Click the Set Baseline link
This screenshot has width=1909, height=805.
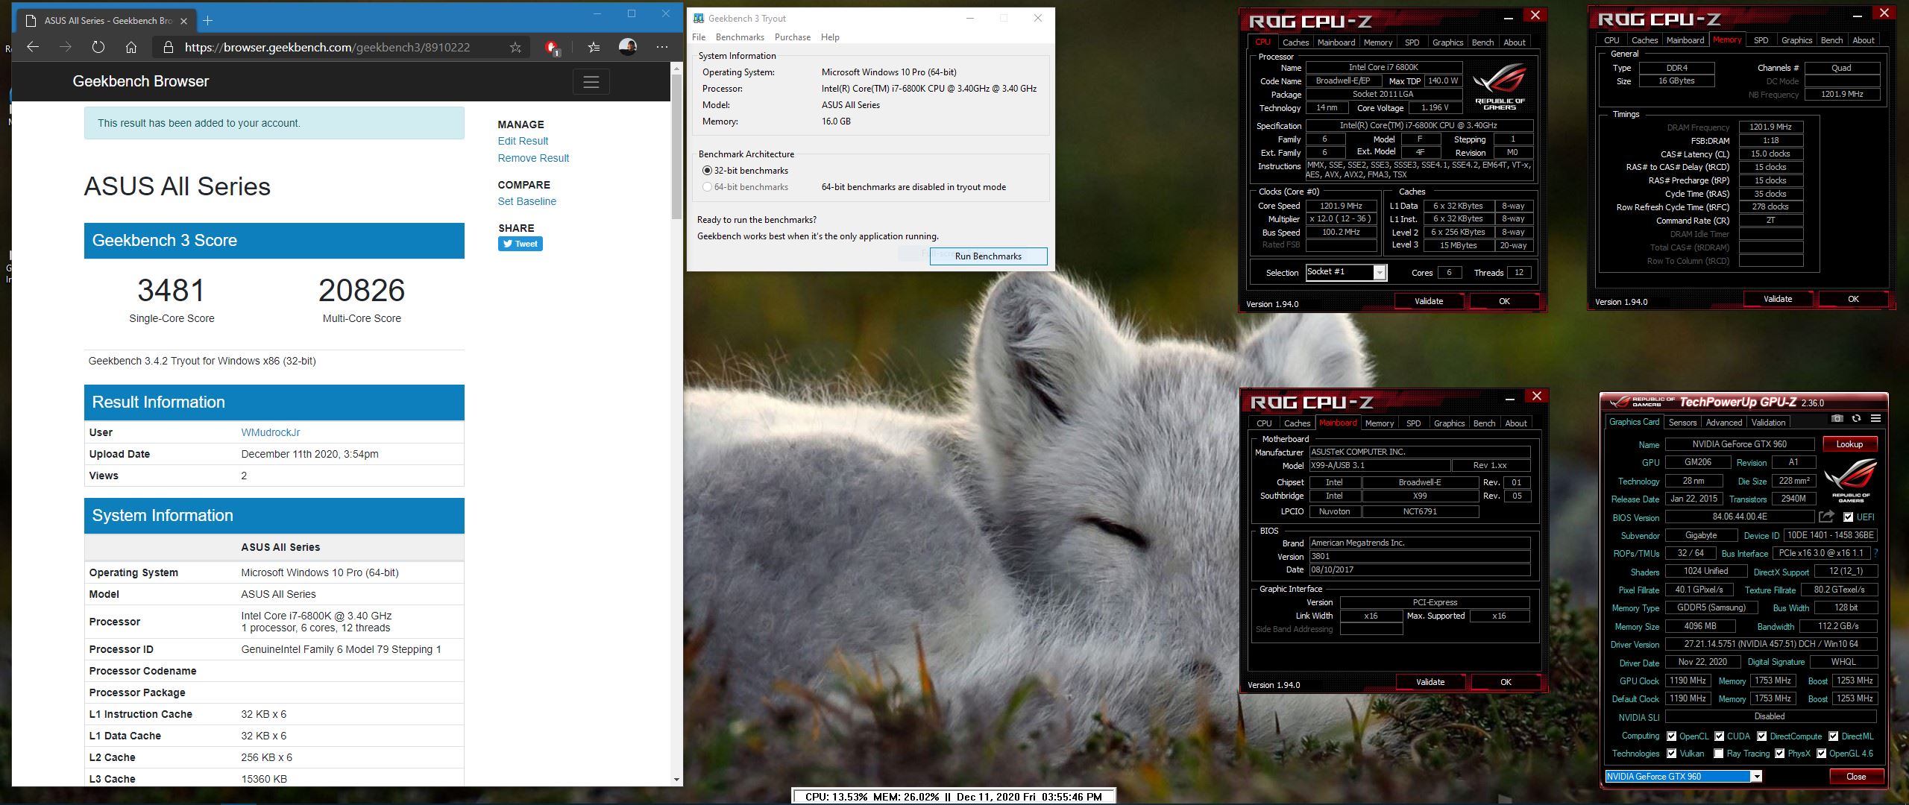coord(526,201)
